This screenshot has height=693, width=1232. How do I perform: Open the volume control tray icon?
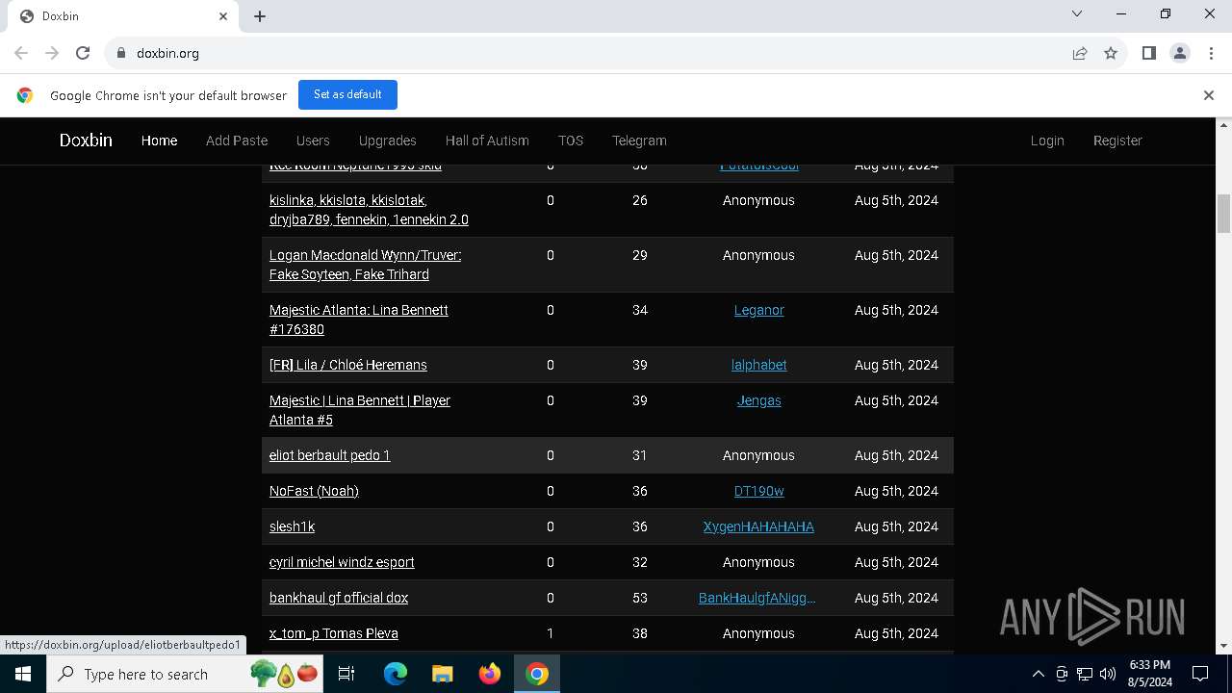tap(1108, 674)
